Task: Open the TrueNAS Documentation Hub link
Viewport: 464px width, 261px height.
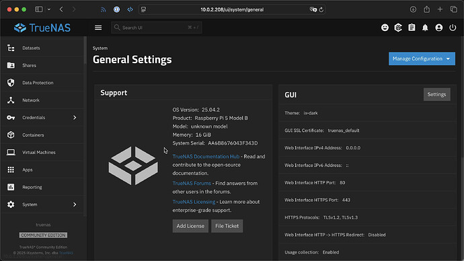Action: click(x=206, y=156)
